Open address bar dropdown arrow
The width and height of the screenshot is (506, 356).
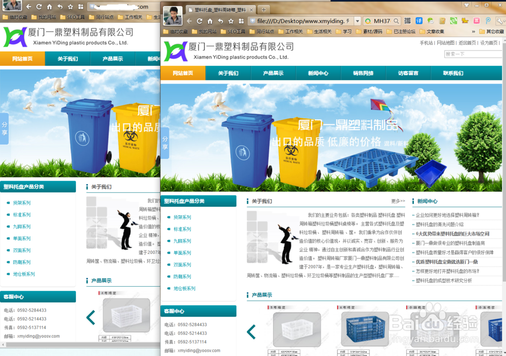[x=357, y=21]
